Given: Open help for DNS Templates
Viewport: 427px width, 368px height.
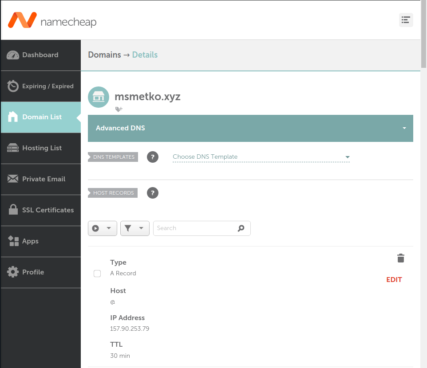Looking at the screenshot, I should [x=153, y=157].
